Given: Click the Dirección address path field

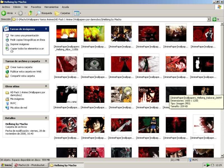Looking at the screenshot, I should tap(109, 19).
